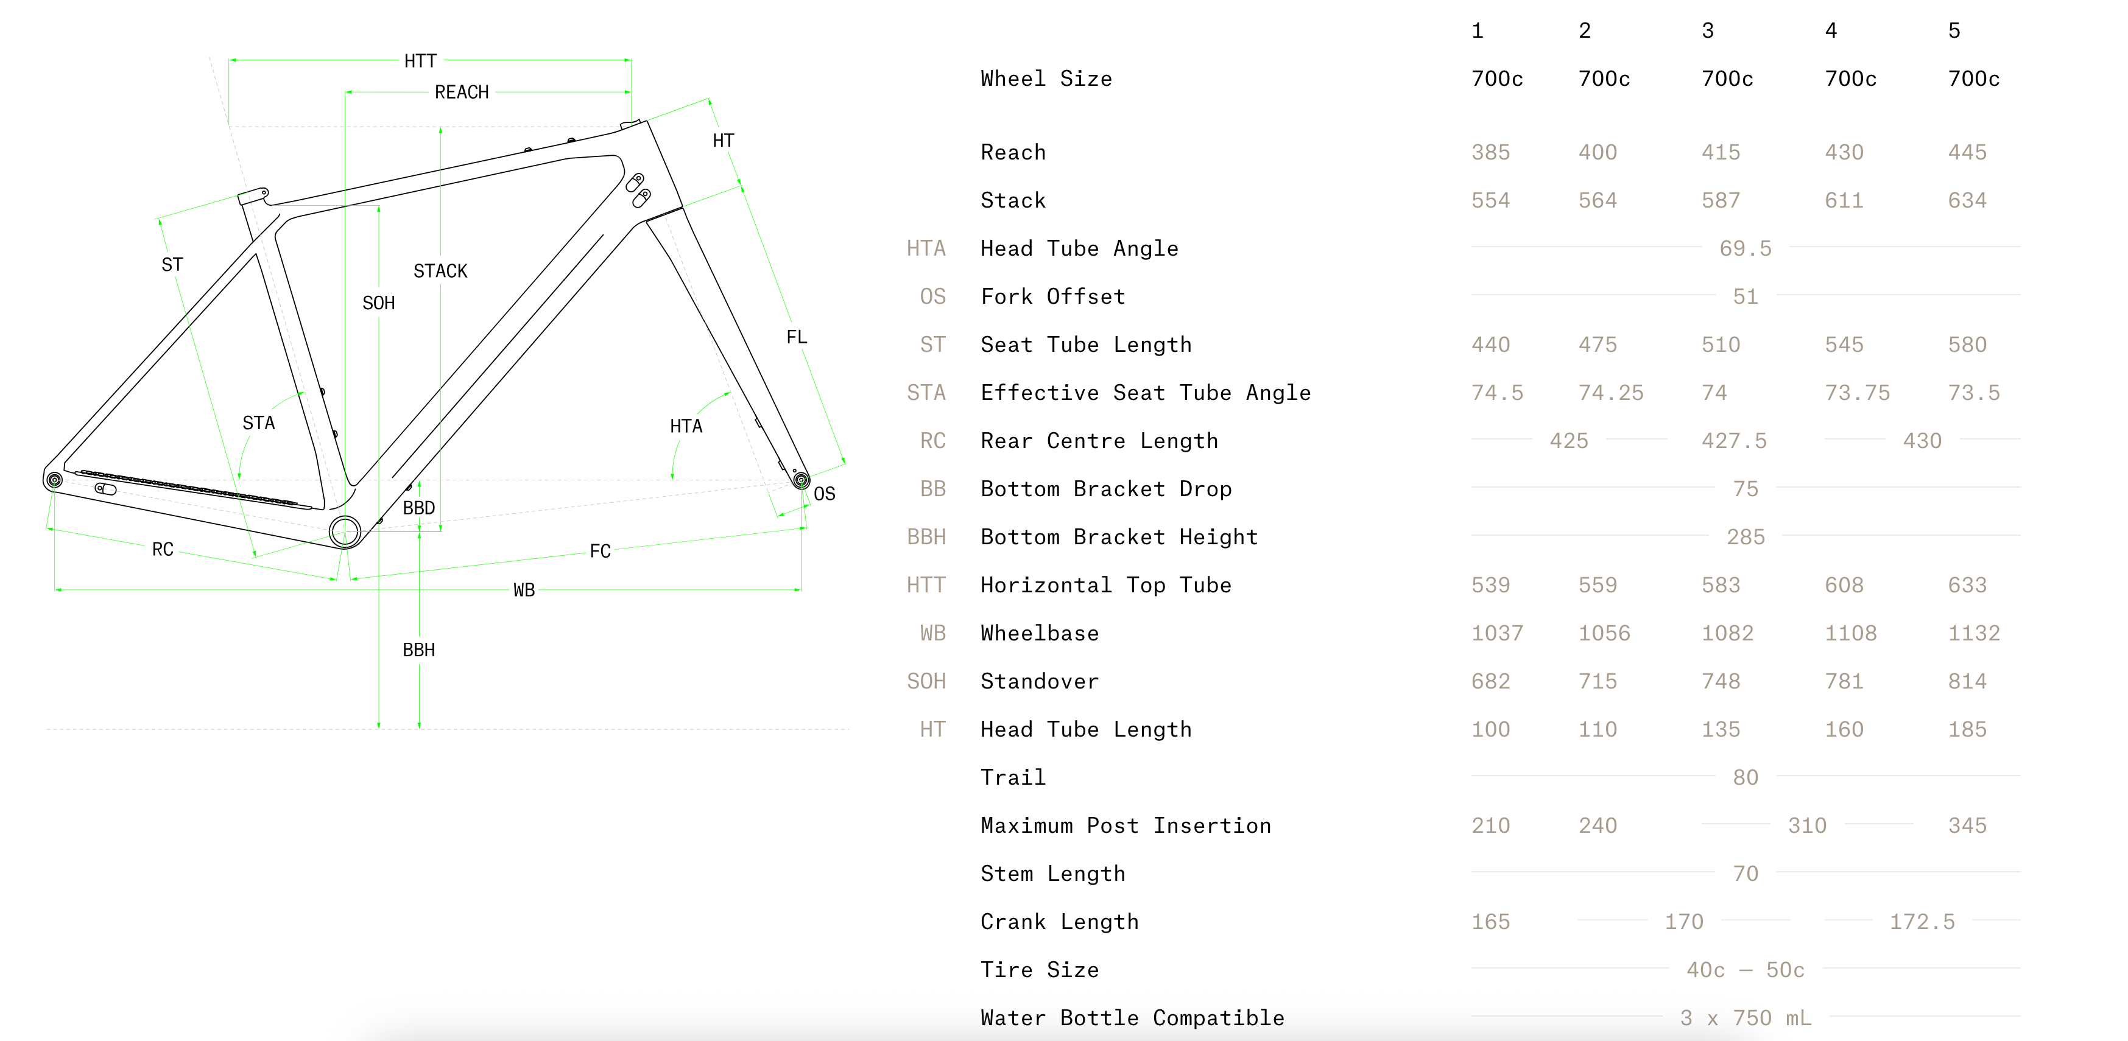The width and height of the screenshot is (2128, 1041).
Task: Click the Water Bottle Compatible row label
Action: pyautogui.click(x=1132, y=1018)
